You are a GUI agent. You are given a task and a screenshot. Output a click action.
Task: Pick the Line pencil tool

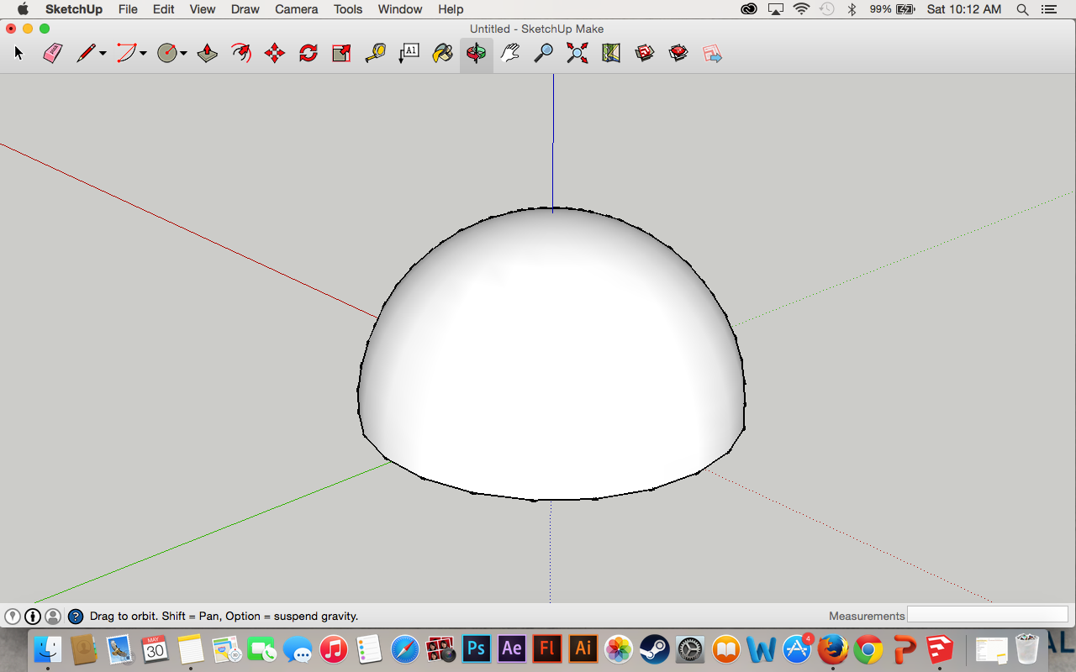[85, 52]
